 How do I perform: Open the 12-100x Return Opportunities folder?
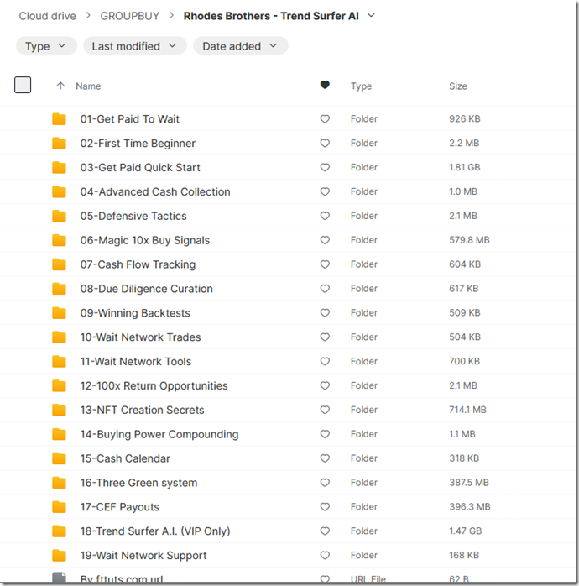click(154, 386)
